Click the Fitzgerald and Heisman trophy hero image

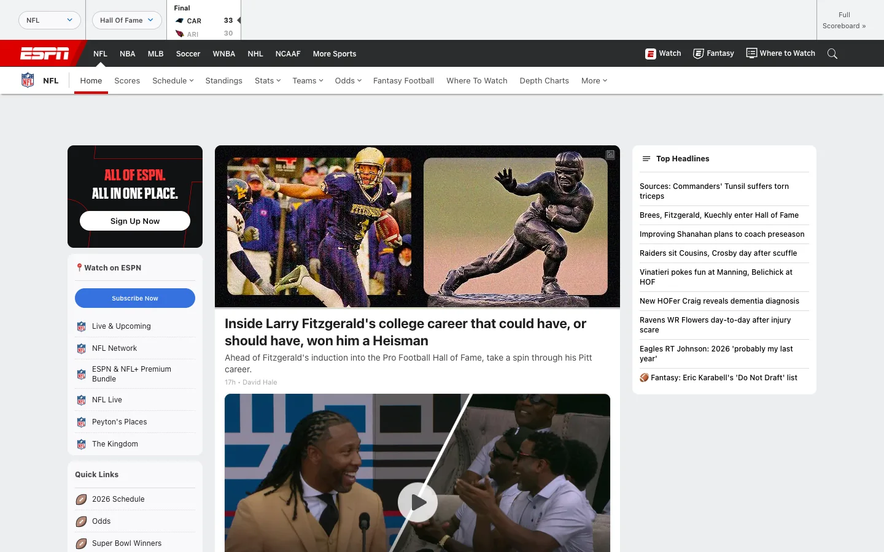(417, 226)
